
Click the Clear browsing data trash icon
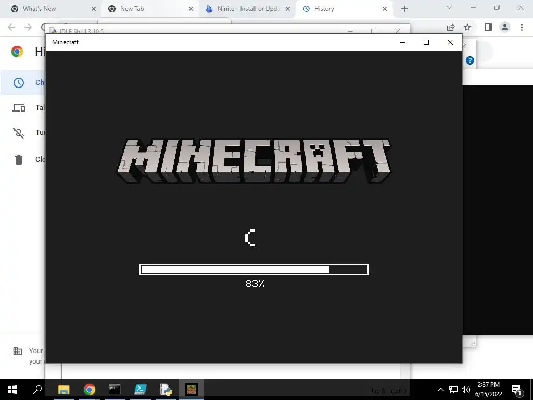pos(19,159)
